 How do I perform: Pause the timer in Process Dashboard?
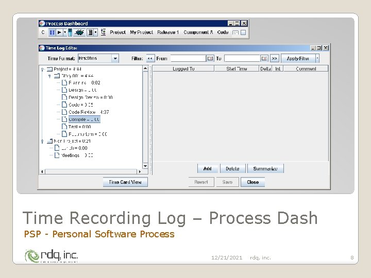point(52,32)
